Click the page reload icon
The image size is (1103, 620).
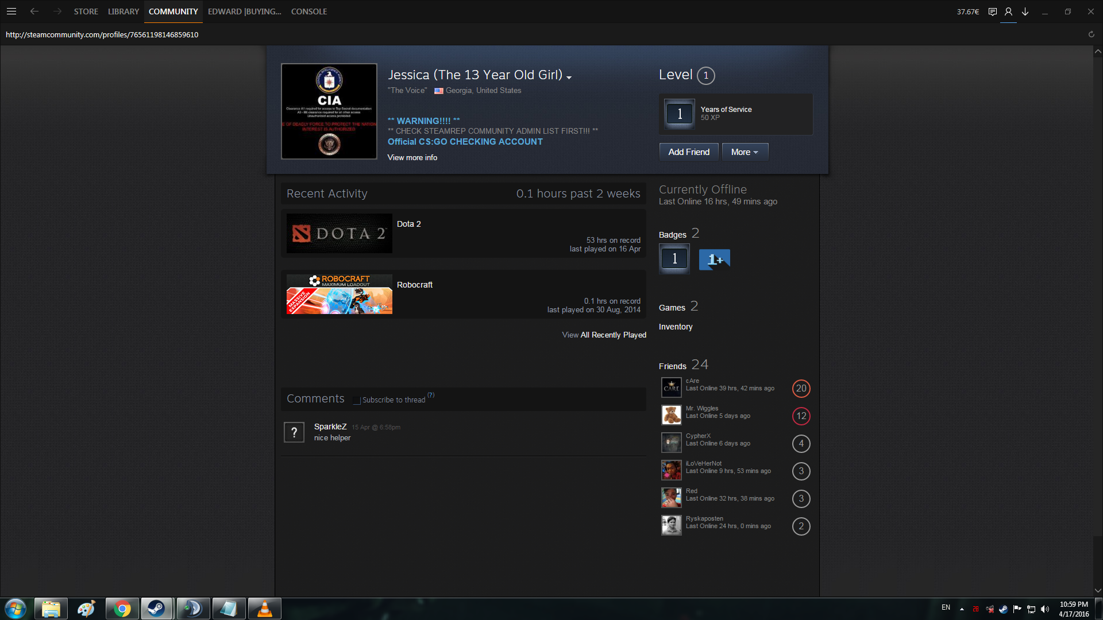[x=1091, y=34]
